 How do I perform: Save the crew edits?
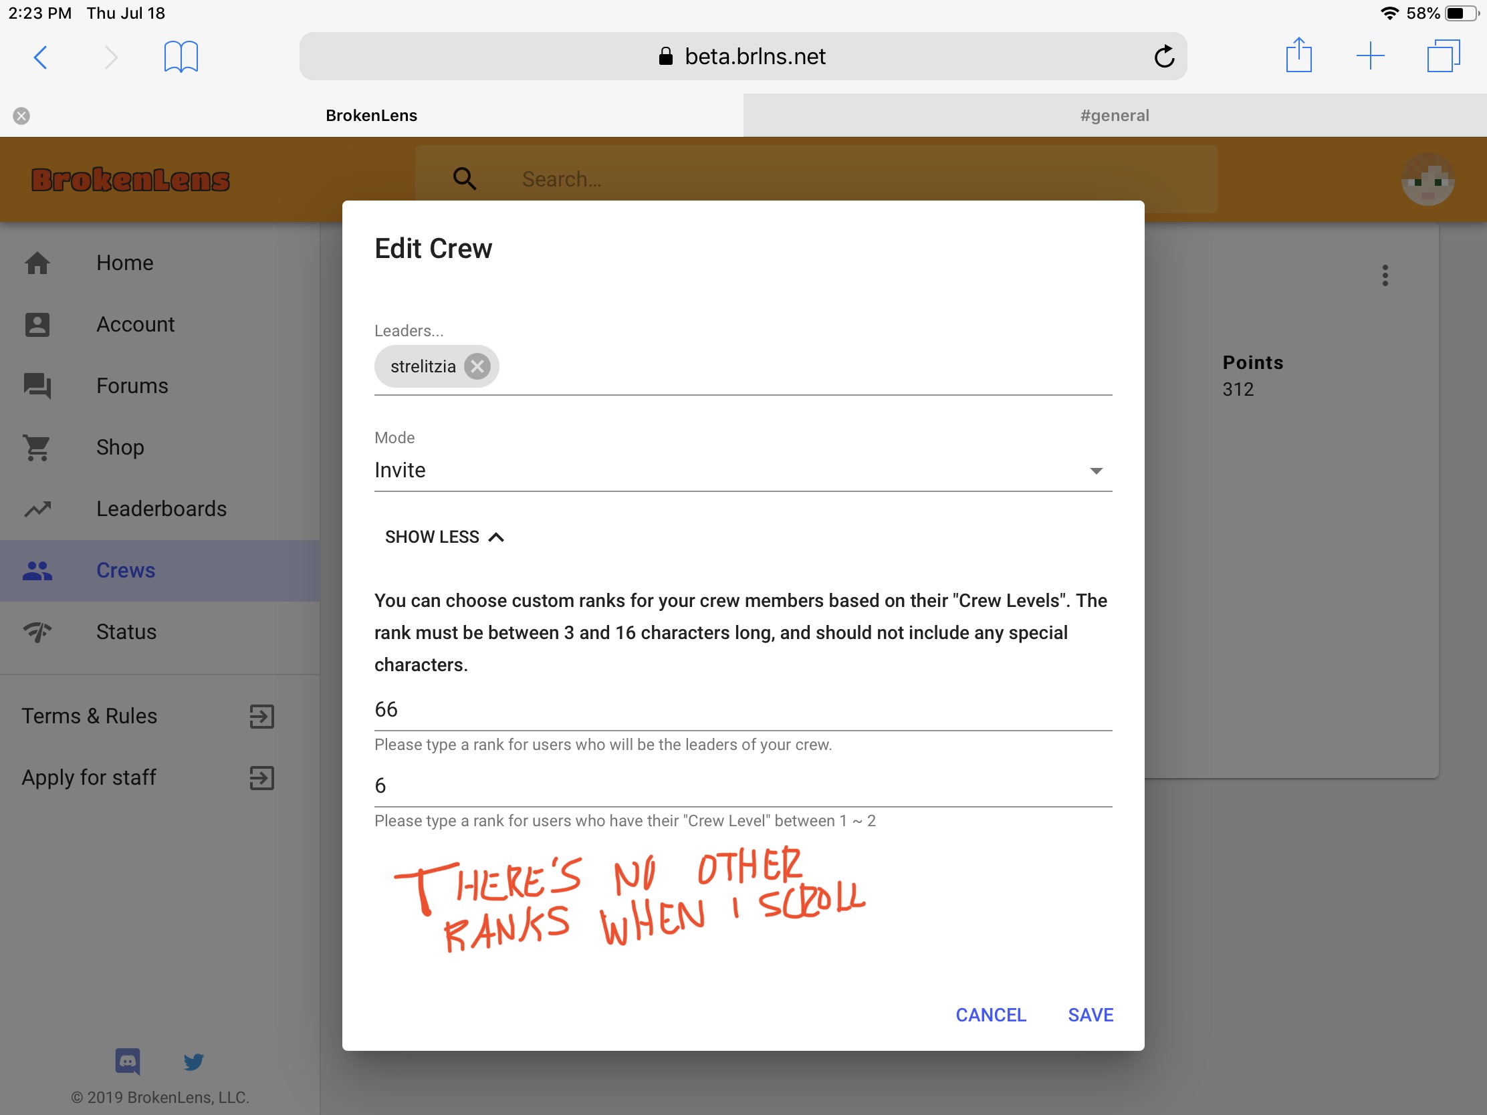coord(1091,1015)
